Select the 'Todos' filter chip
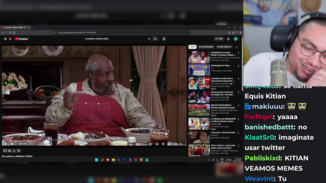The width and height of the screenshot is (326, 183). [x=192, y=47]
